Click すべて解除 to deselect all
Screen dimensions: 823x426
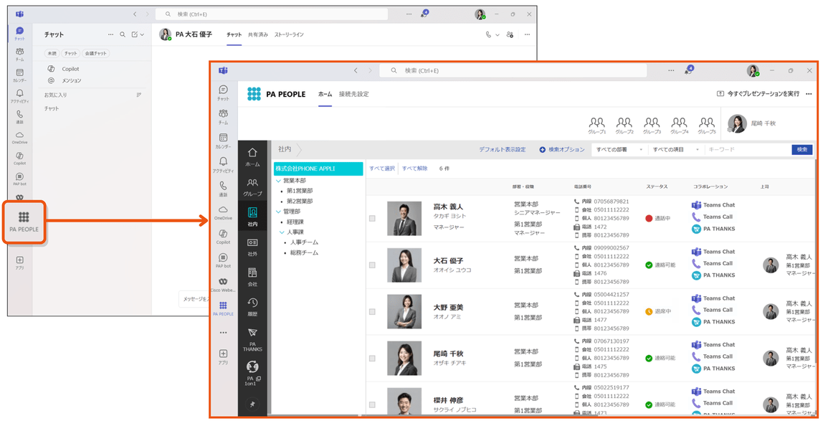[414, 169]
